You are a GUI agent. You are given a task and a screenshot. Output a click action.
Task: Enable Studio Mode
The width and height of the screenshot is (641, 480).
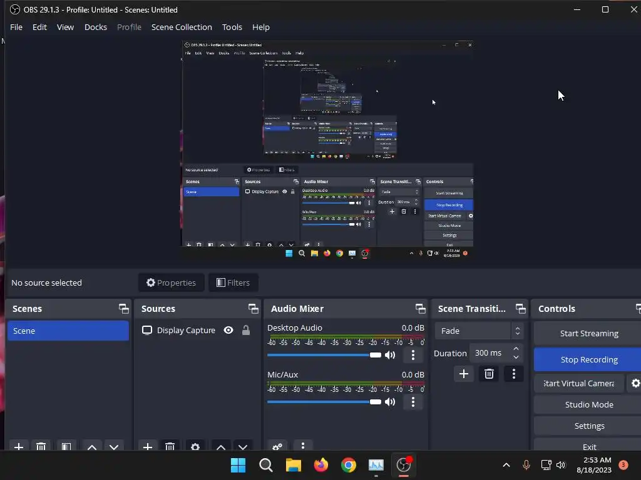pyautogui.click(x=588, y=404)
